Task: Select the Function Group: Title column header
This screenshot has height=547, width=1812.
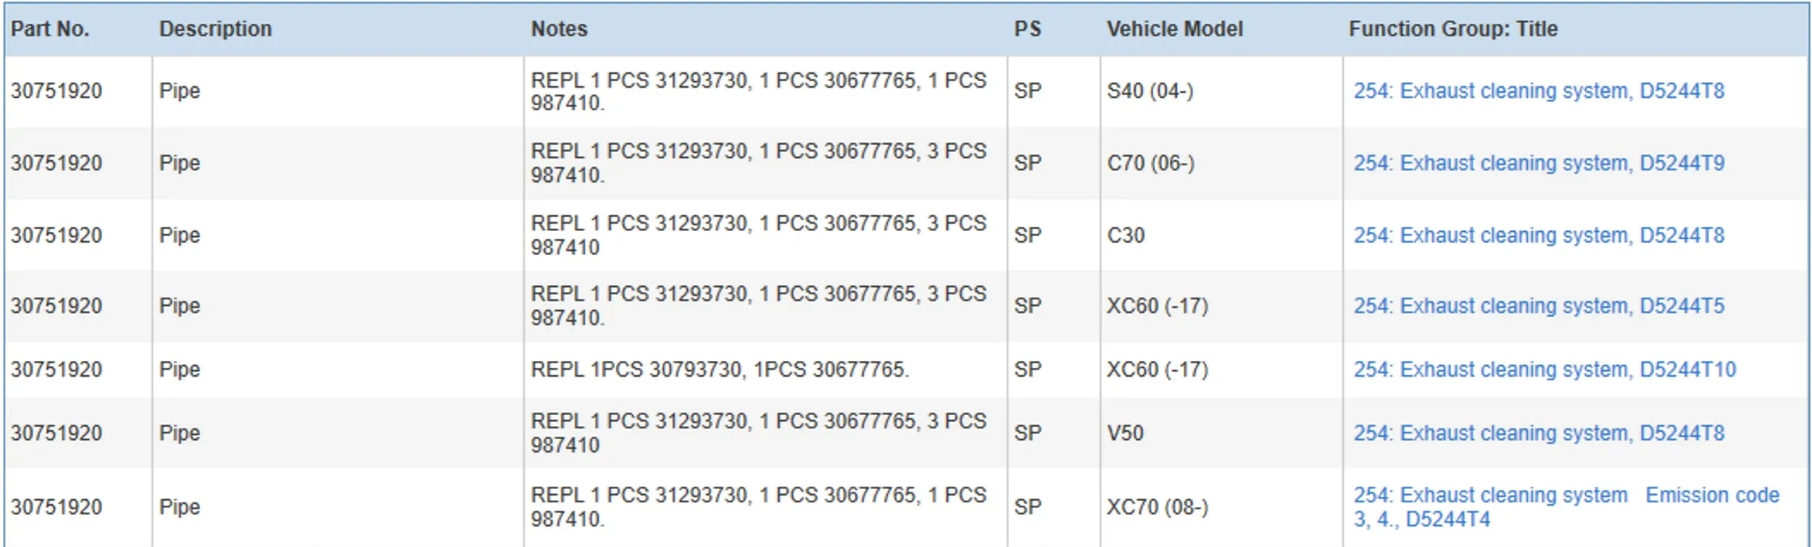Action: 1452,29
